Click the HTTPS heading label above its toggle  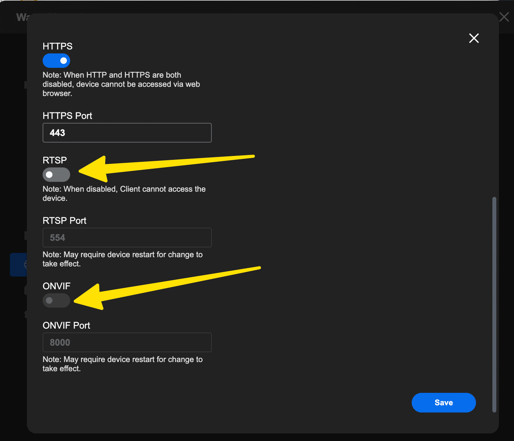(58, 46)
